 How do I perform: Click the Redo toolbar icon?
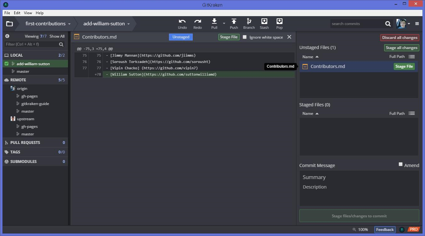[197, 21]
